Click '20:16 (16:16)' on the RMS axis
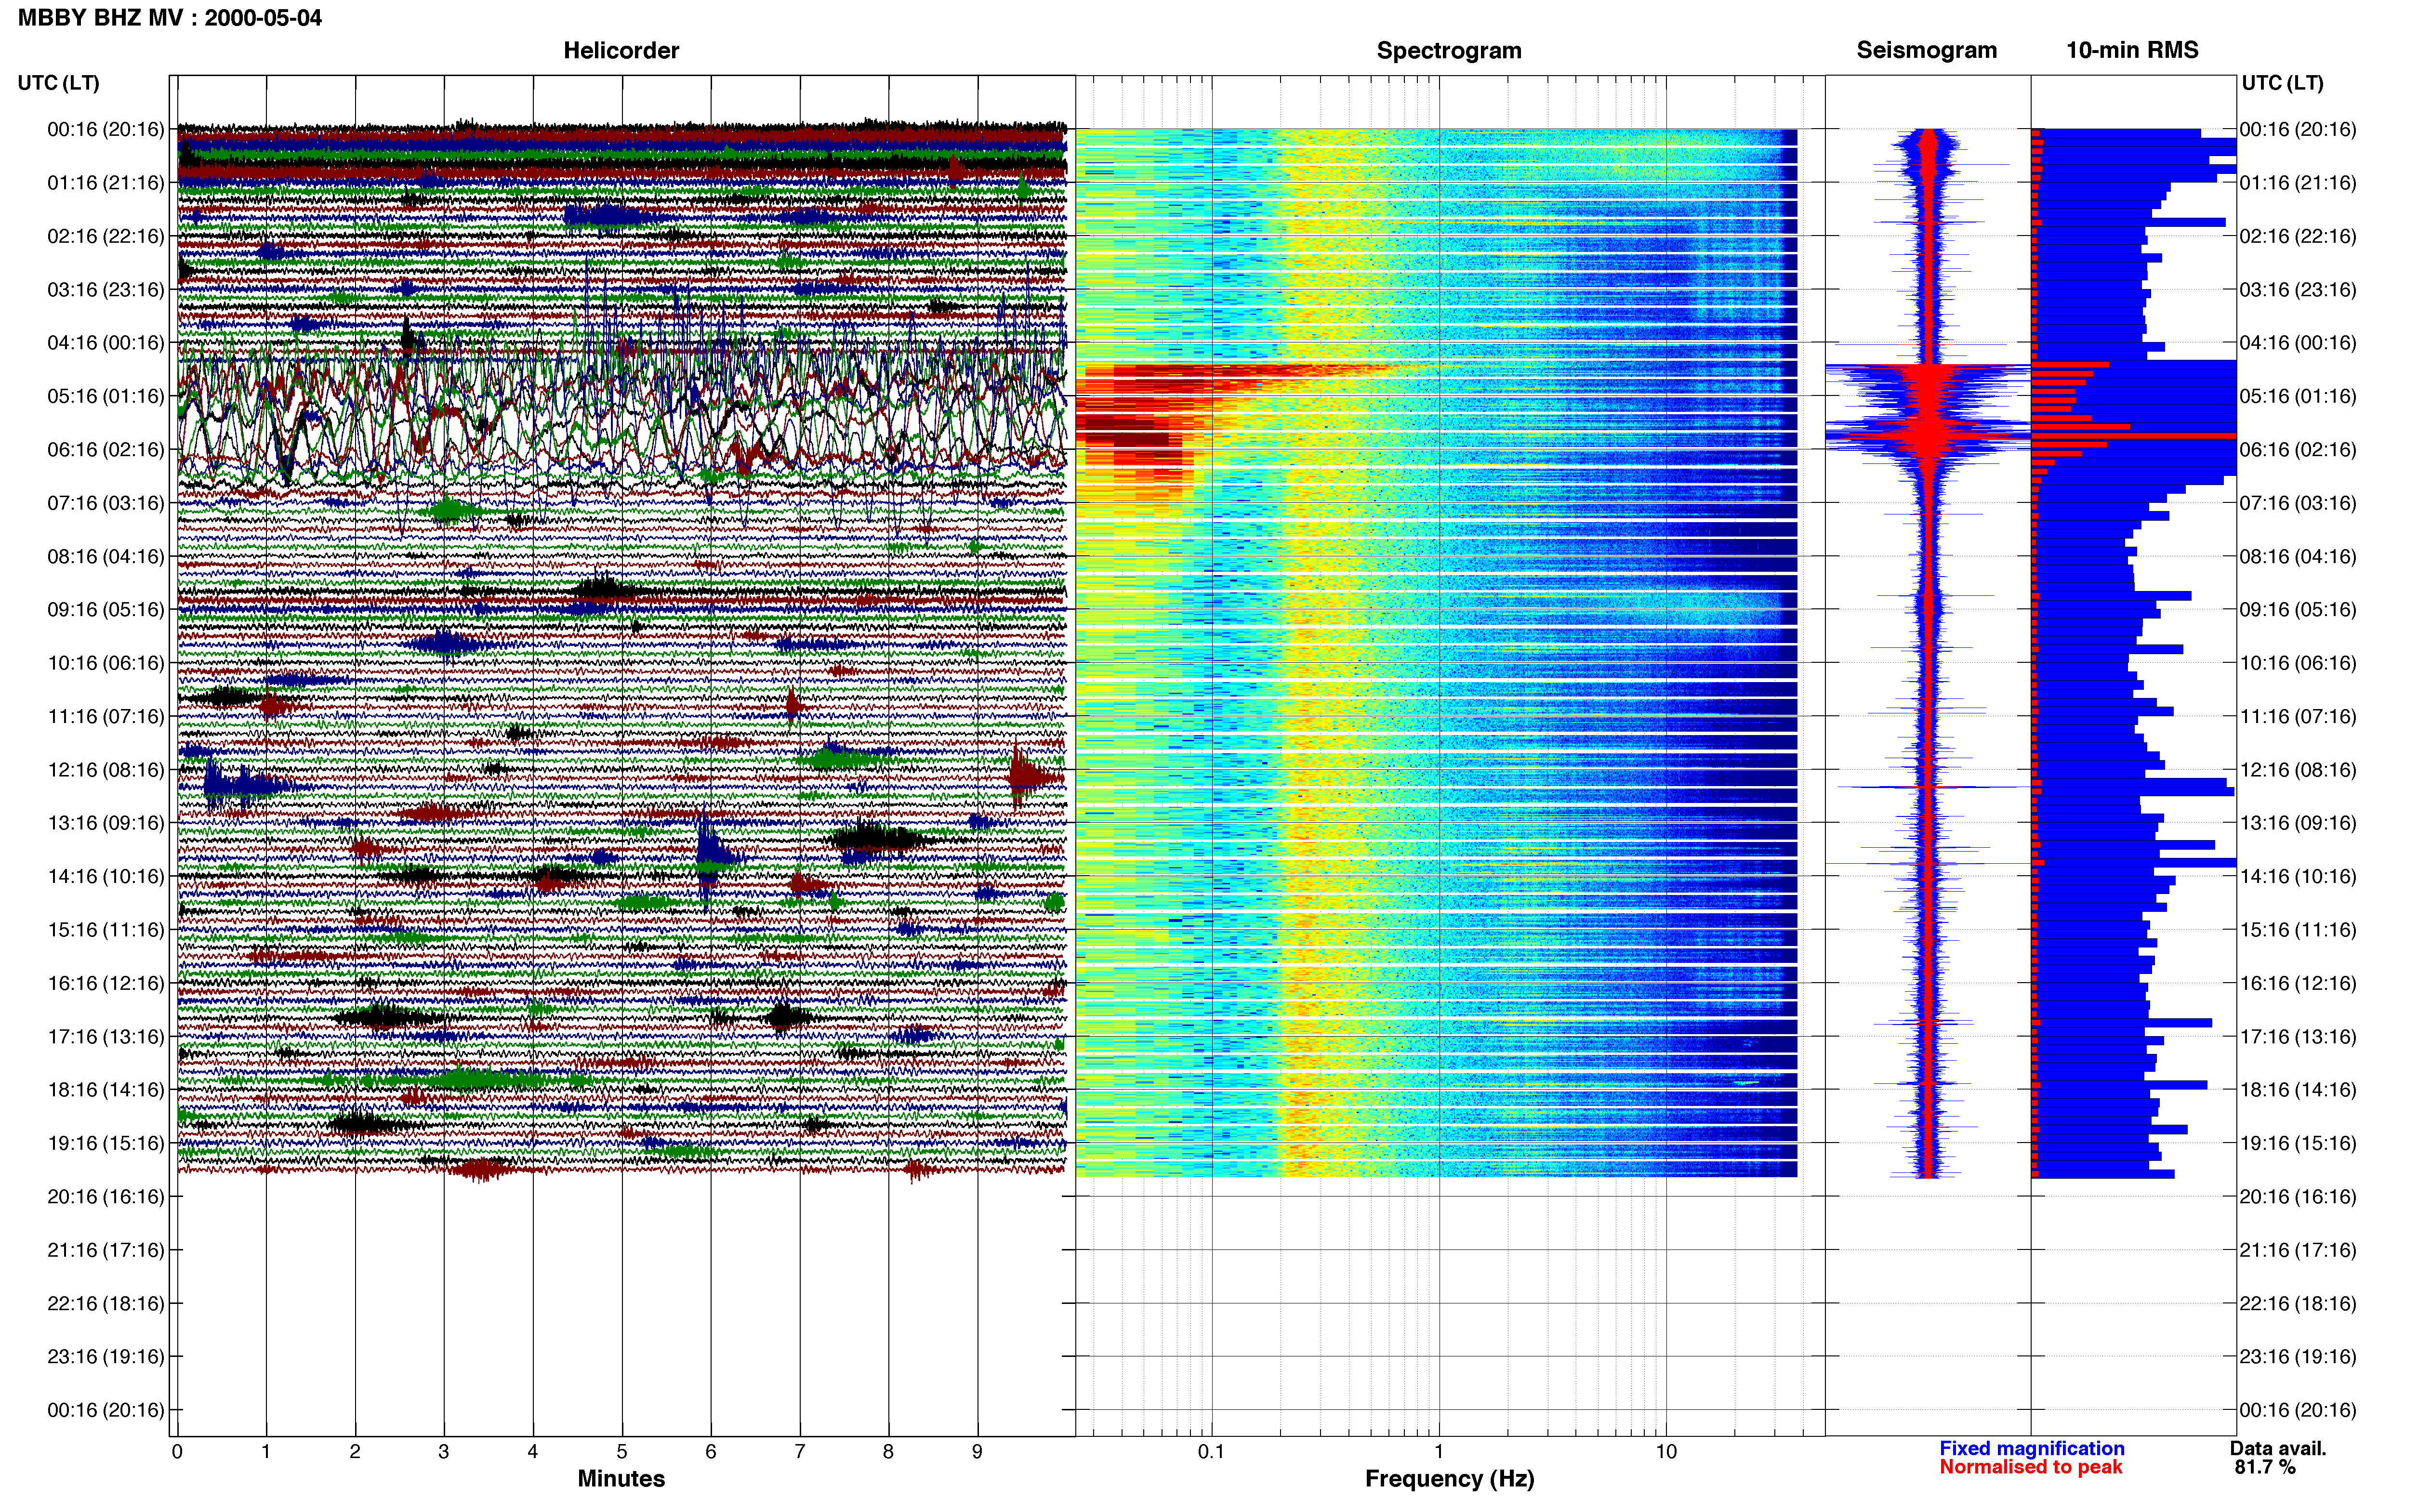This screenshot has height=1512, width=2418. pyautogui.click(x=2298, y=1196)
